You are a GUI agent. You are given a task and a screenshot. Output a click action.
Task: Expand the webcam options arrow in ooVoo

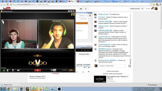(10, 70)
